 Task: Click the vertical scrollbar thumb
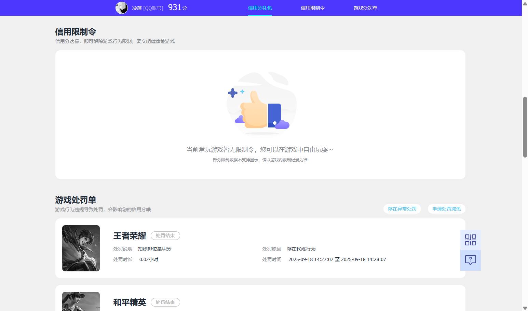click(x=525, y=127)
